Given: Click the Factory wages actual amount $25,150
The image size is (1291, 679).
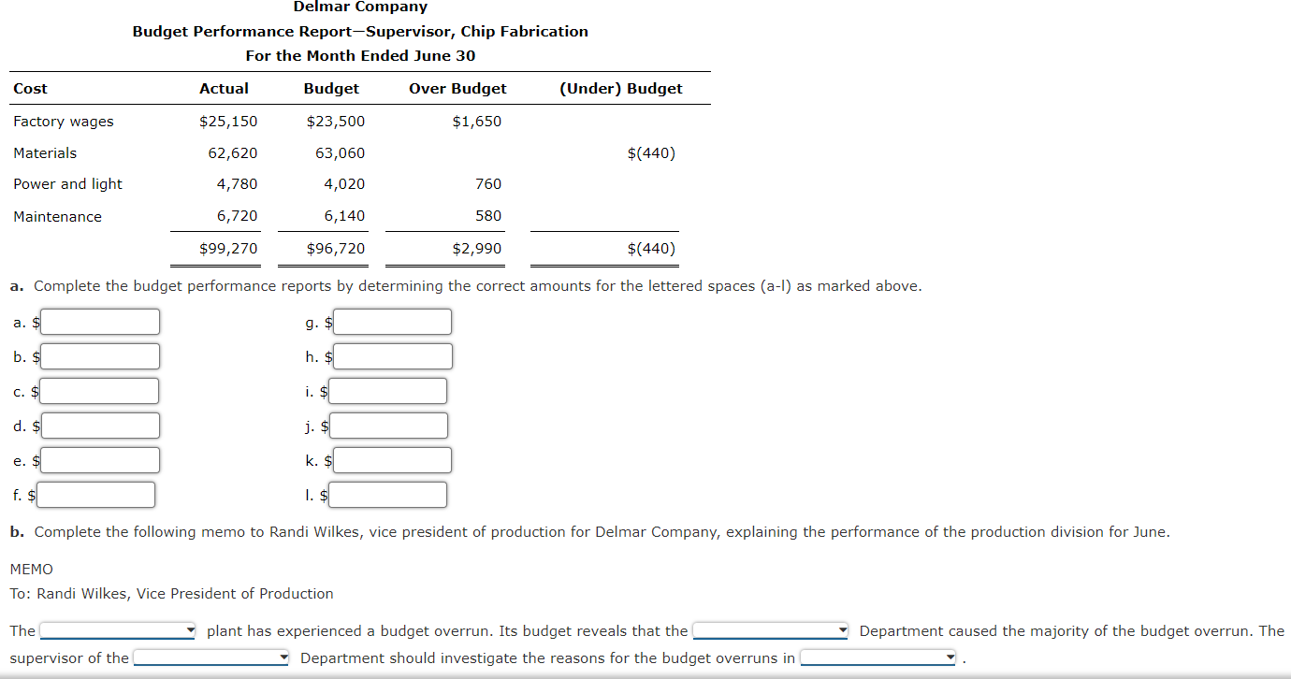Looking at the screenshot, I should [228, 122].
